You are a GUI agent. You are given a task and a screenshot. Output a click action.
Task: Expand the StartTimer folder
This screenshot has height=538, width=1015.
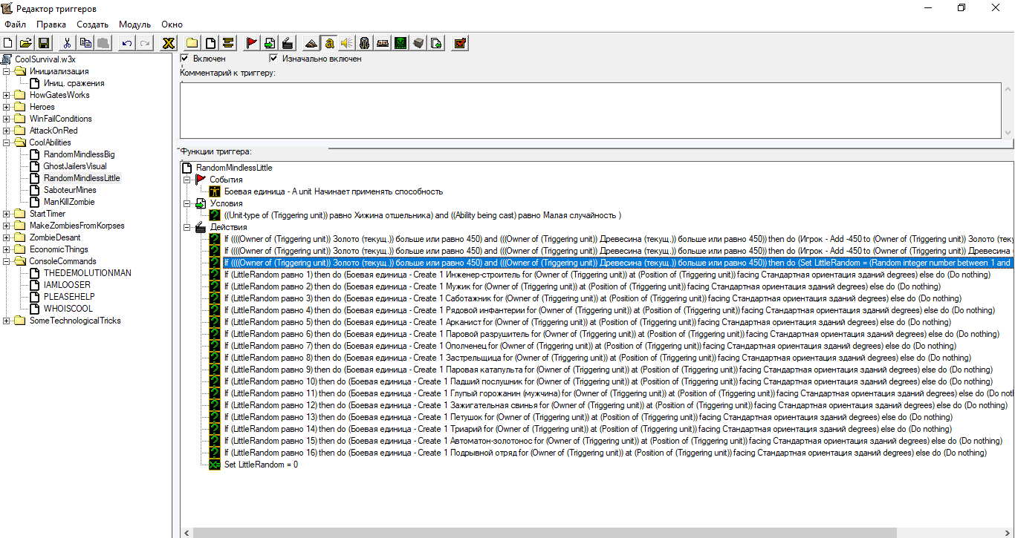[7, 214]
